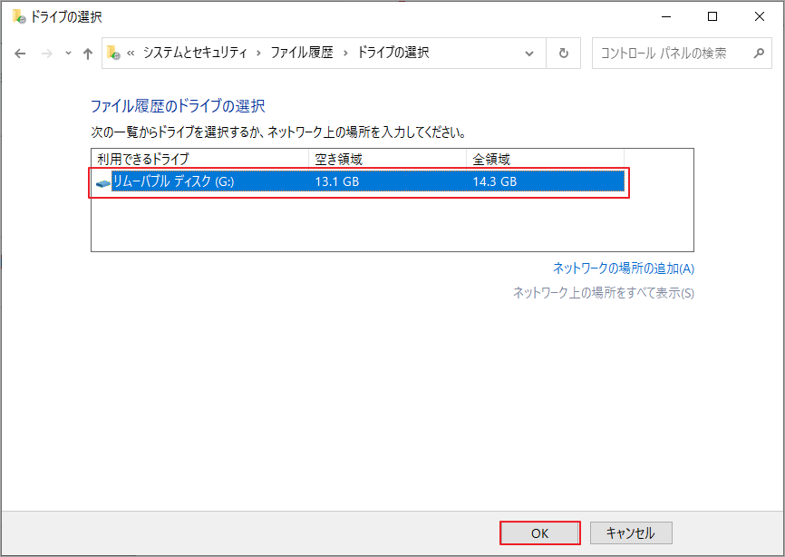Click the キャンセル button
Screen dimensions: 785x557
coord(631,533)
